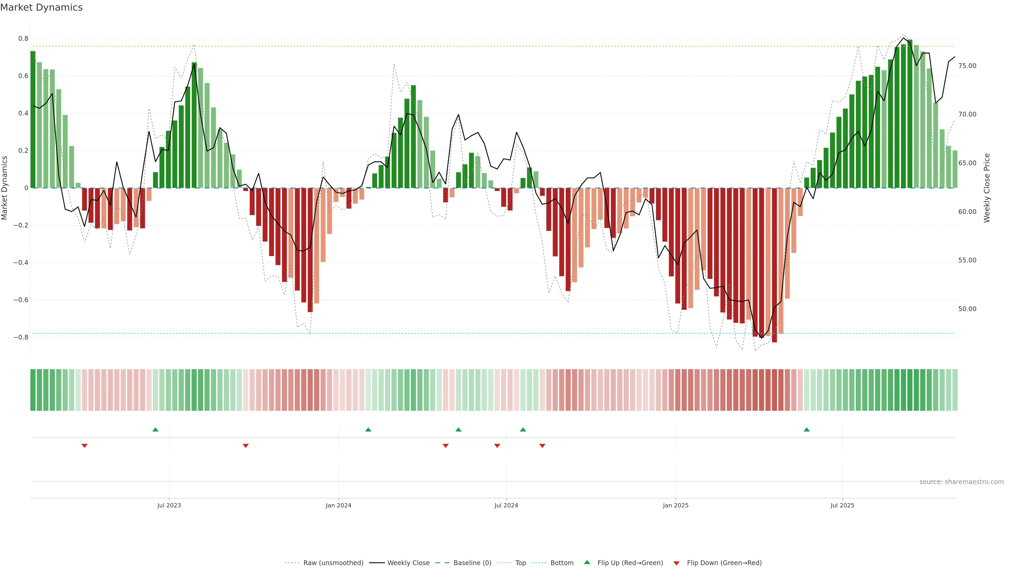Click the Market Dynamics chart title
This screenshot has width=1017, height=572.
pyautogui.click(x=42, y=7)
